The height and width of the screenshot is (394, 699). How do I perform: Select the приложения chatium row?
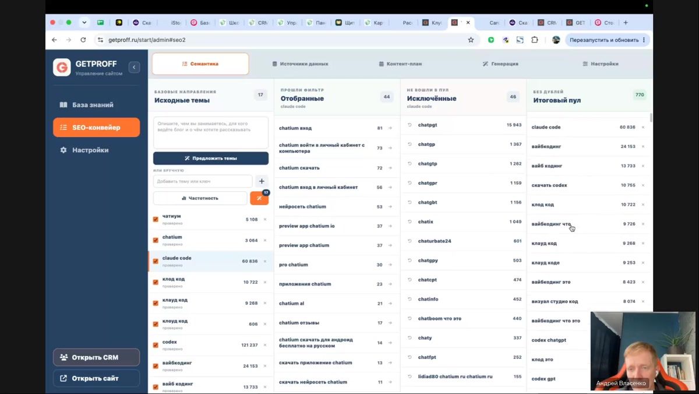337,284
